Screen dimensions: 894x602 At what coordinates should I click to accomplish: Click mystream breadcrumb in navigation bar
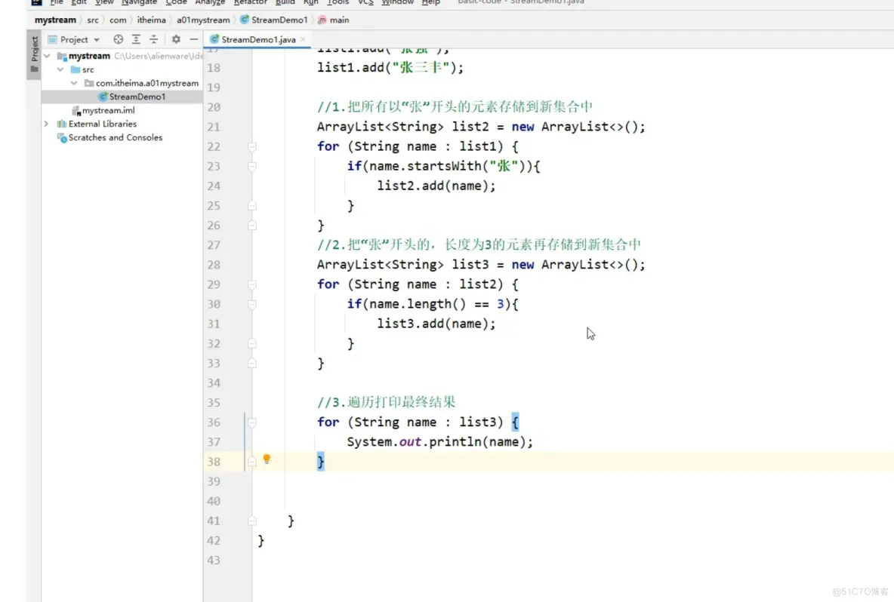(55, 20)
